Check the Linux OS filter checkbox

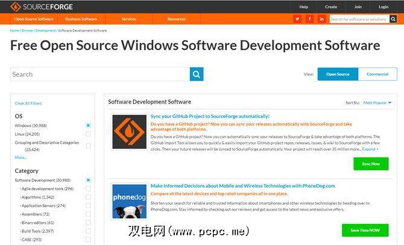tap(88, 134)
